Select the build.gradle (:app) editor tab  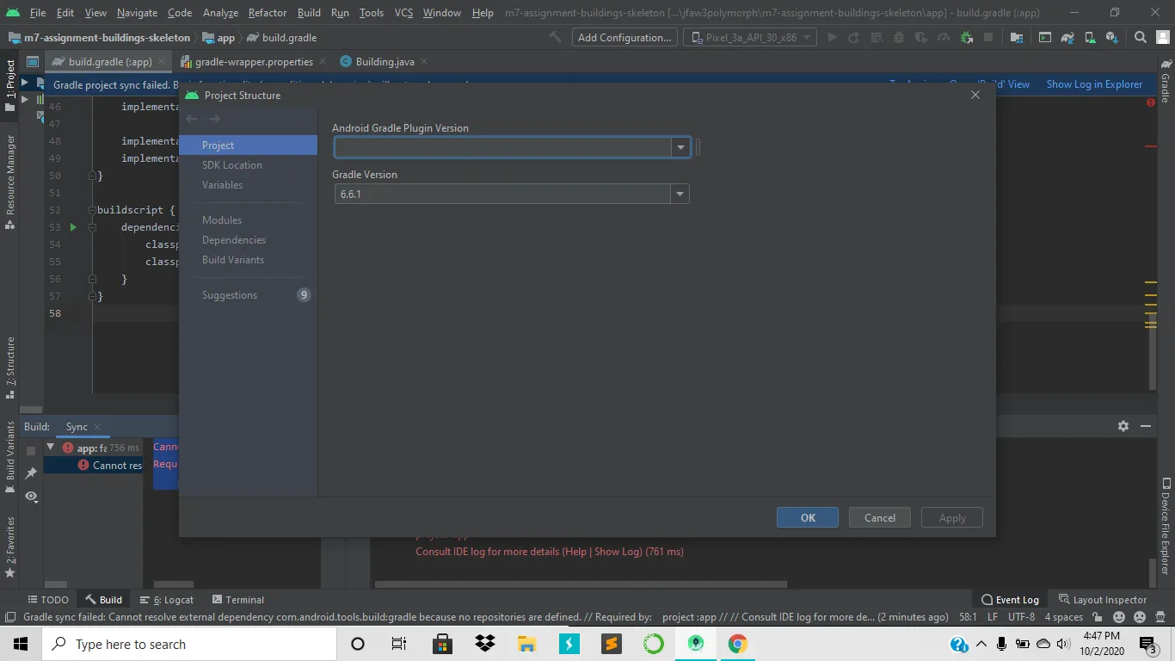click(x=109, y=62)
